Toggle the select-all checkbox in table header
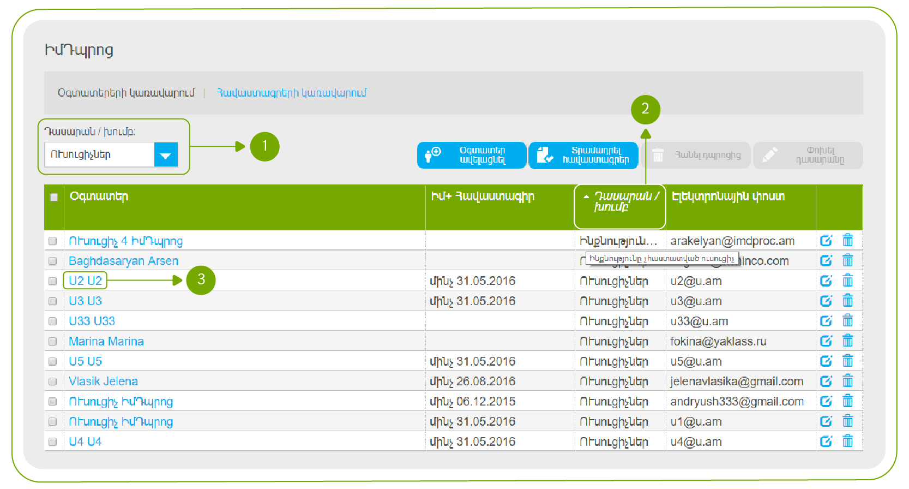Viewport: 909px width, 489px height. [54, 197]
